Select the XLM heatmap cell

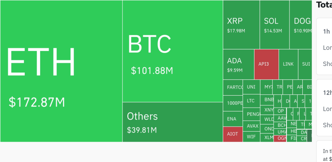[x=268, y=137]
